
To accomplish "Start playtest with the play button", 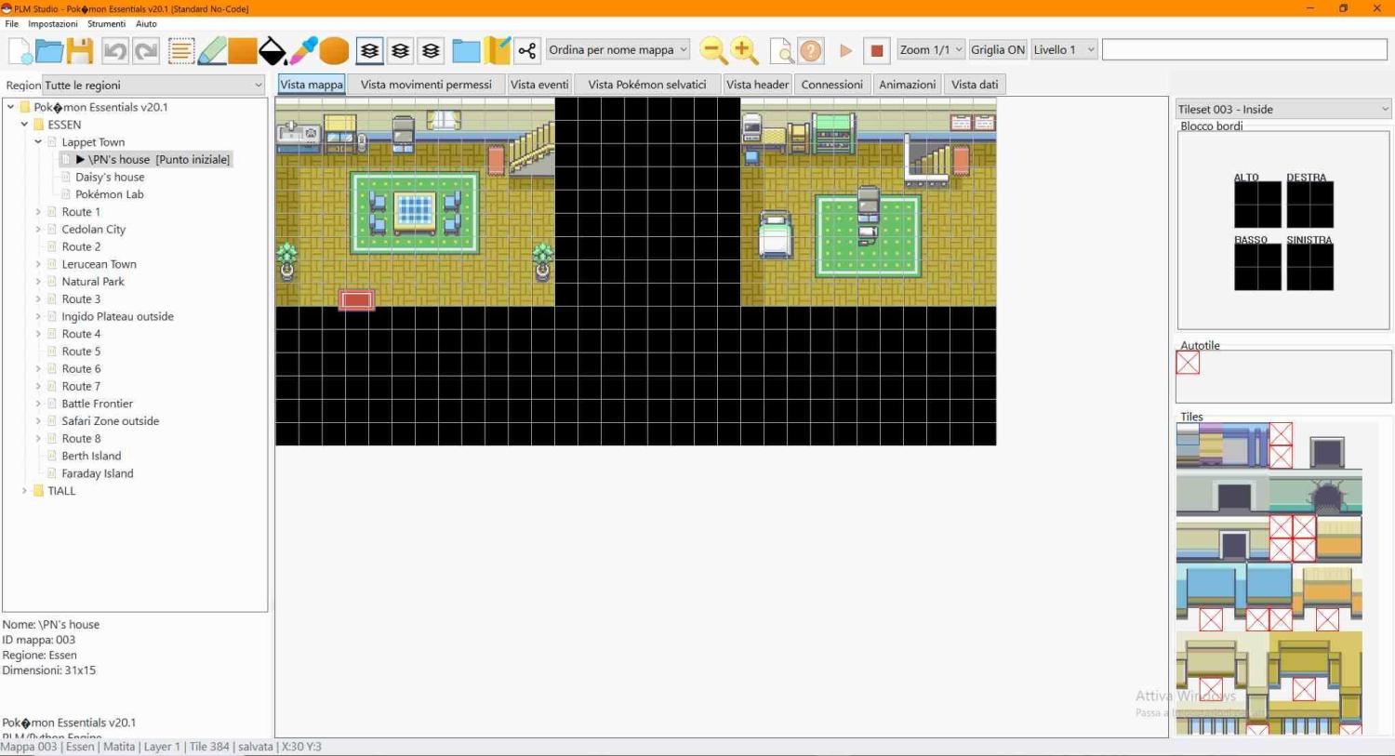I will pyautogui.click(x=845, y=50).
